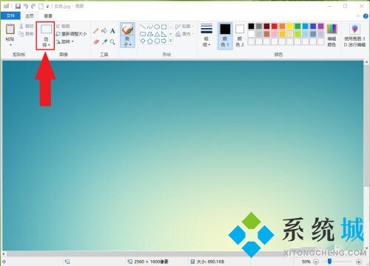Open the Size (粗细) line thickness dropdown

206,35
